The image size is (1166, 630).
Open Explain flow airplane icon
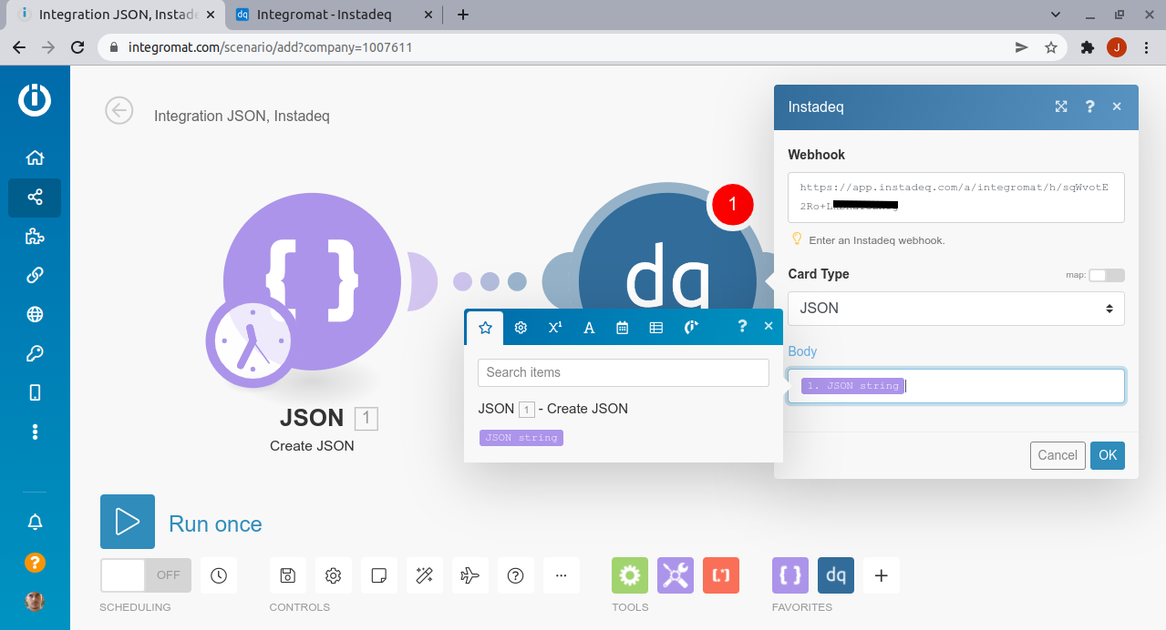coord(469,575)
